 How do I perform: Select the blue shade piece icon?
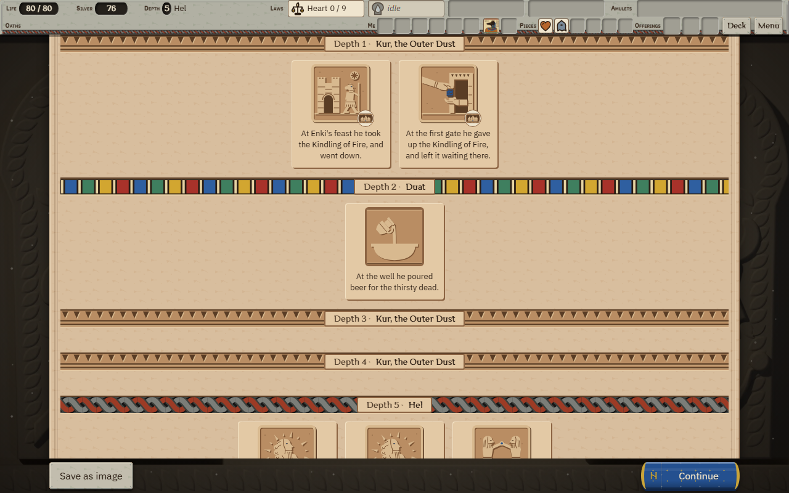pos(562,26)
